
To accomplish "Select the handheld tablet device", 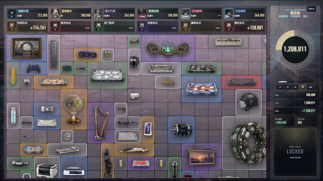I will pos(148,129).
